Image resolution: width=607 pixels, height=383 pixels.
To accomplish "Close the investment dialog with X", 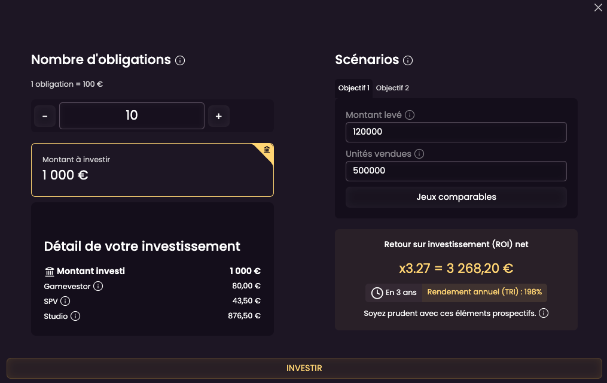I will pyautogui.click(x=597, y=8).
